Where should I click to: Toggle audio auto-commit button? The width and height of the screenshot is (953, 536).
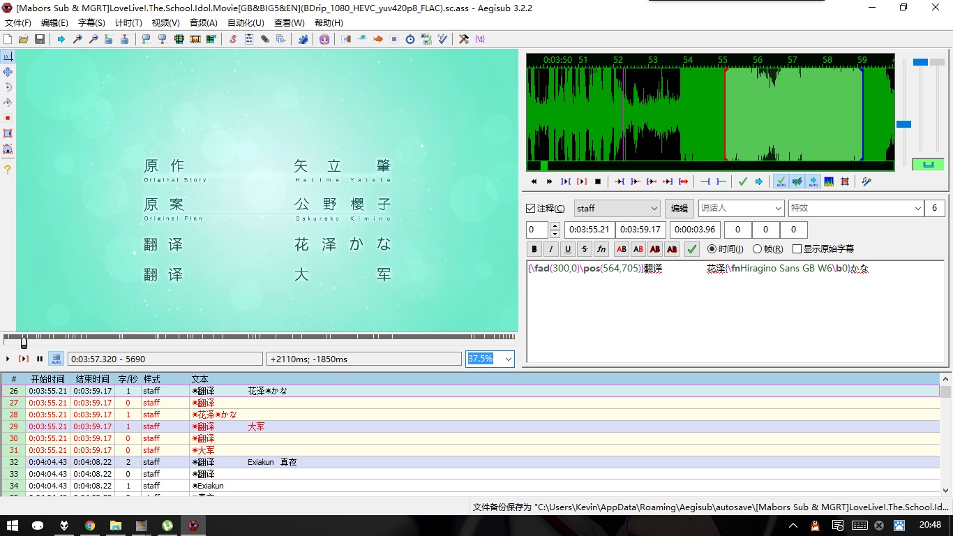781,181
